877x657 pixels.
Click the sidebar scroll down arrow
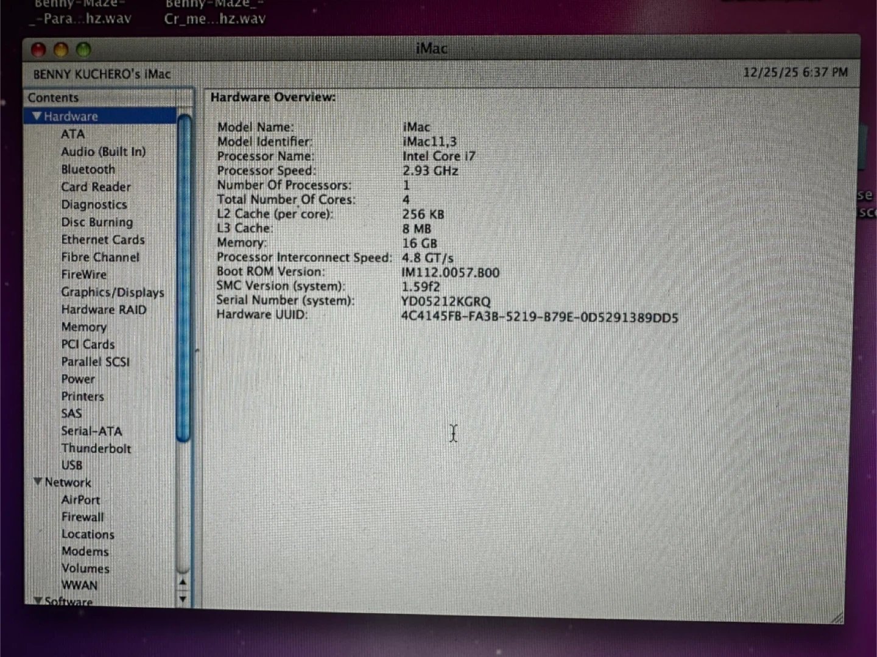tap(183, 599)
